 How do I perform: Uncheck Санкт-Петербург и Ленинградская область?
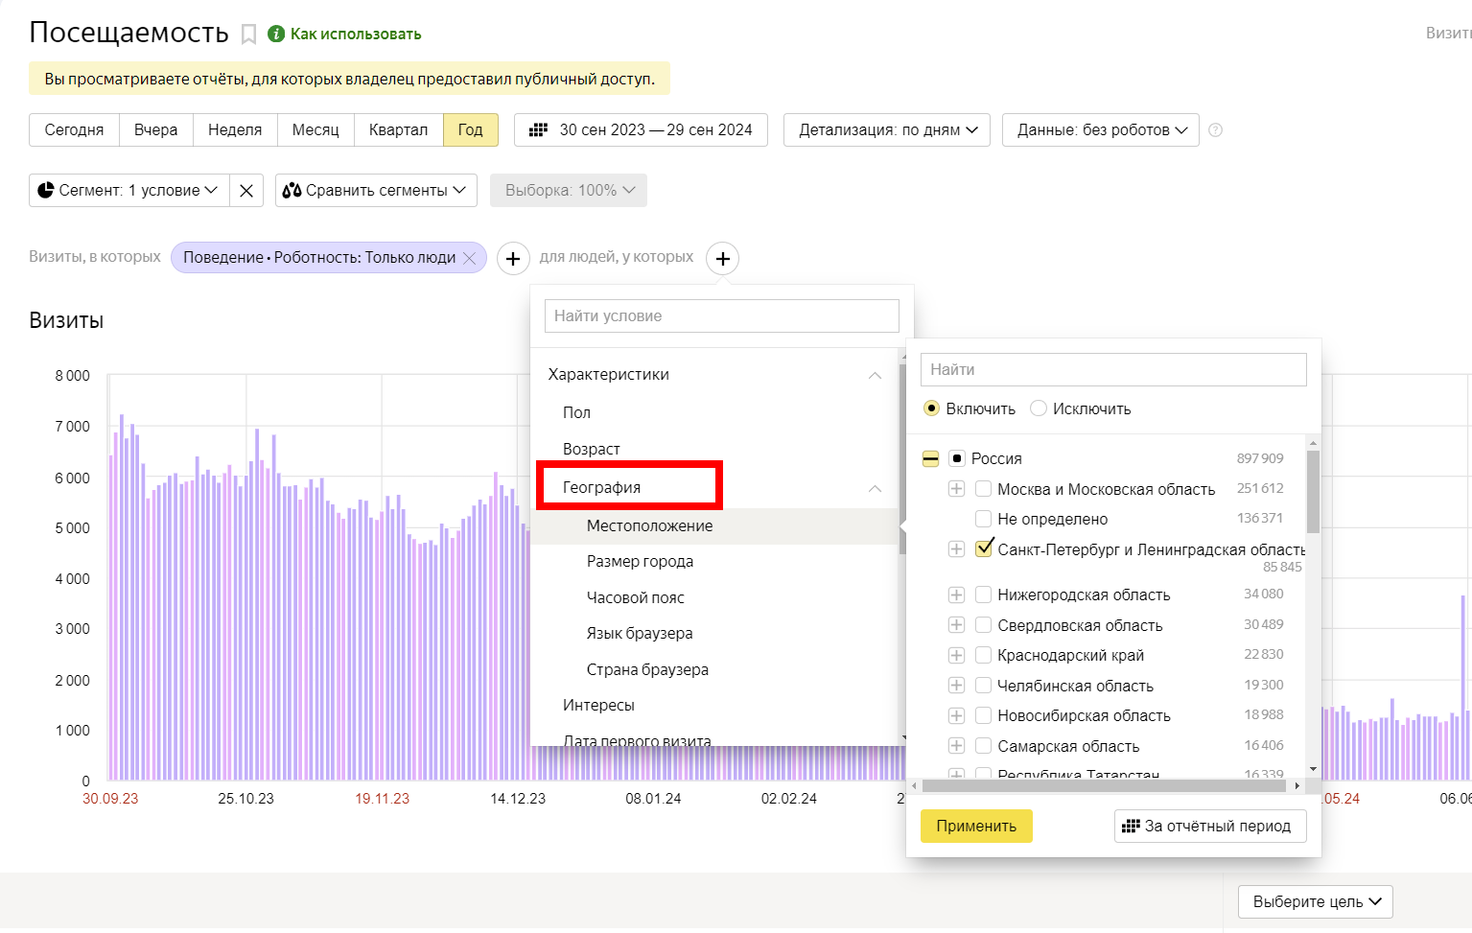point(983,548)
